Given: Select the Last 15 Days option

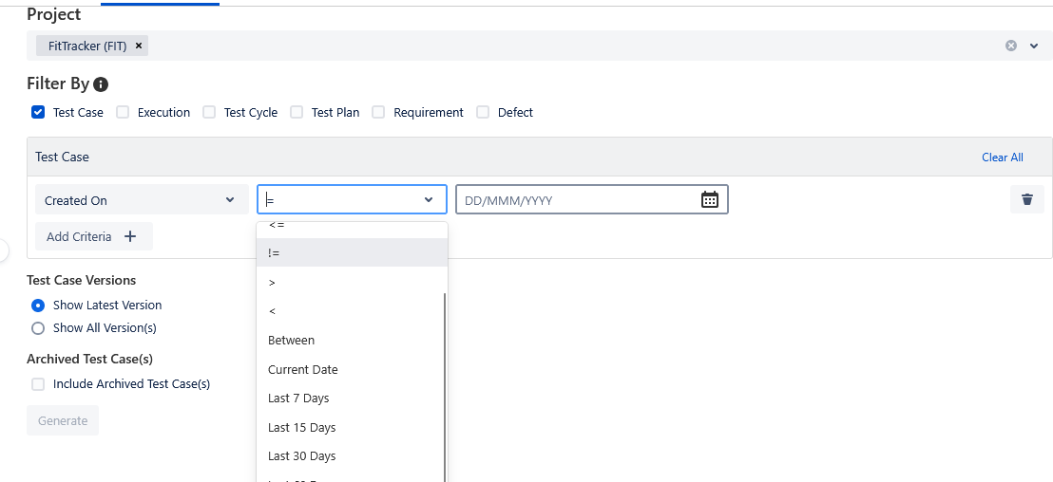Looking at the screenshot, I should [352, 427].
